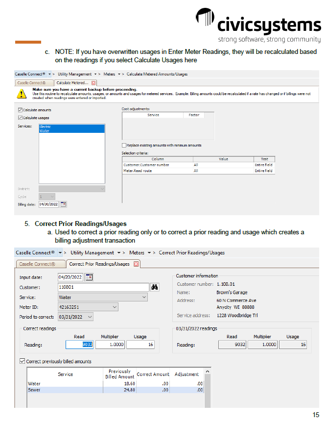Click Utility Management in lower breadcrumb
327x424 pixels.
pos(92,252)
